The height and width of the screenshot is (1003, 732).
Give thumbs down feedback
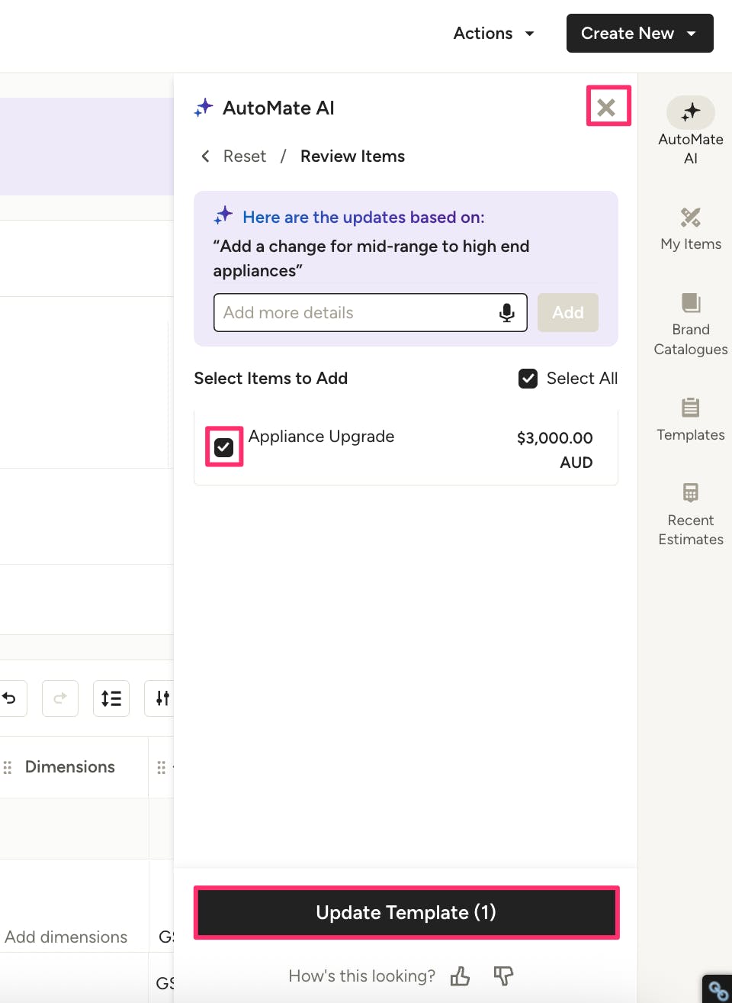503,976
